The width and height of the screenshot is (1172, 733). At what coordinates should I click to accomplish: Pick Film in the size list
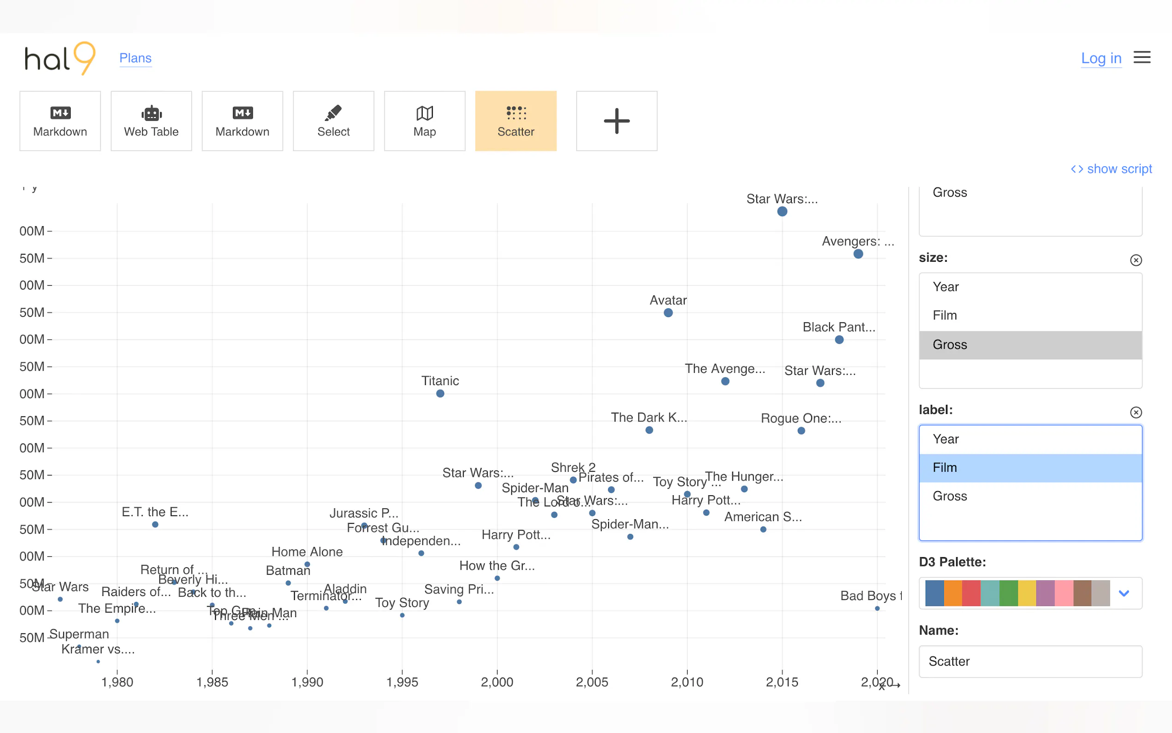pos(945,316)
